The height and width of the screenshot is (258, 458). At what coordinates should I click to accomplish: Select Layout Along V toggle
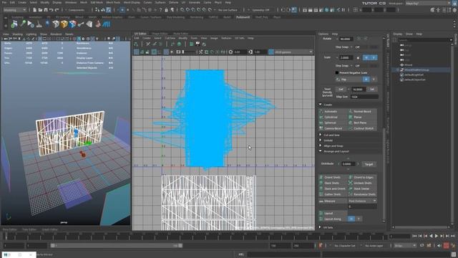(x=359, y=219)
